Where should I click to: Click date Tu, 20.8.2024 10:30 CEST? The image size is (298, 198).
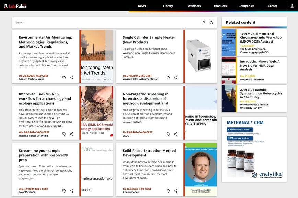(x=33, y=76)
